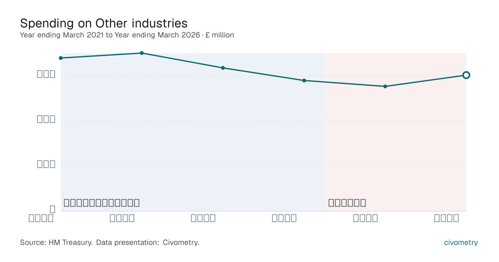
Task: Click the hollow end data point marker
Action: (466, 75)
